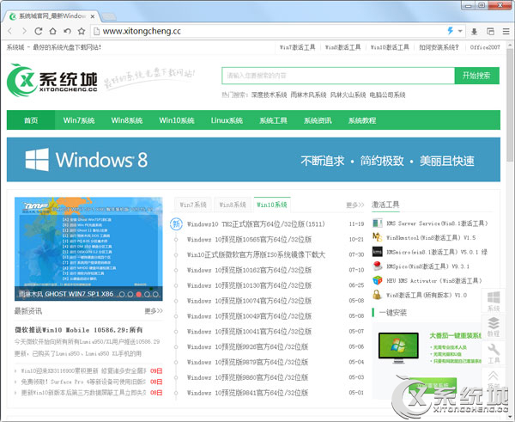Select hot search 深度技术系统
The image size is (515, 422).
pyautogui.click(x=269, y=95)
